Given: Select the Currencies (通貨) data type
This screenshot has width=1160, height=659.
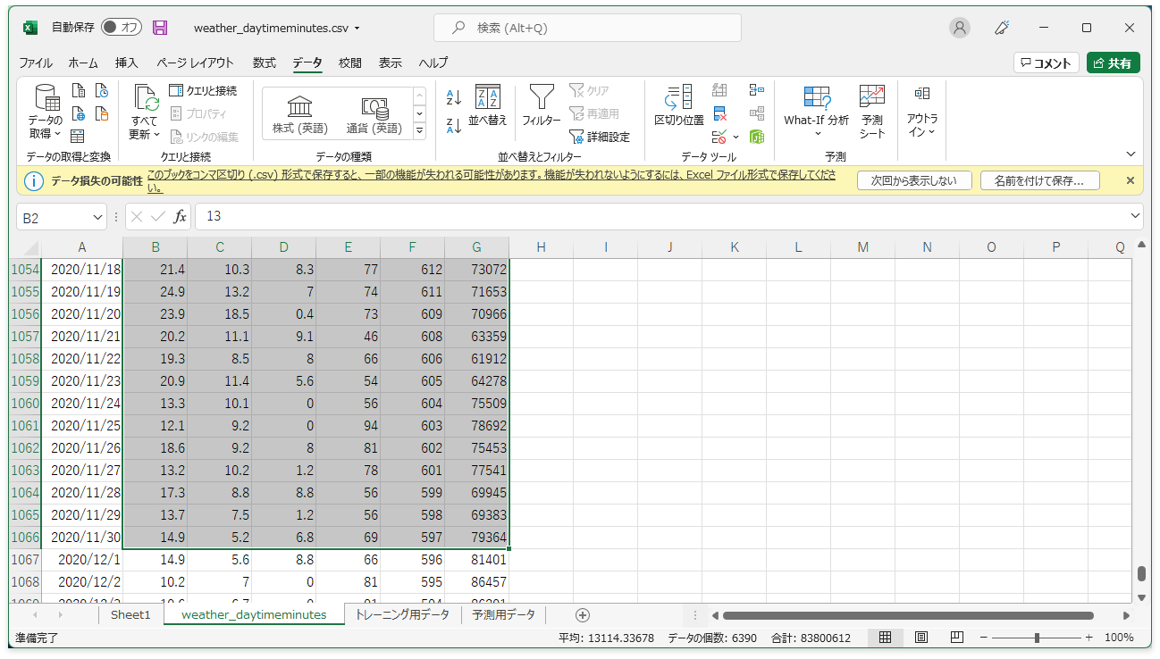Looking at the screenshot, I should 374,115.
